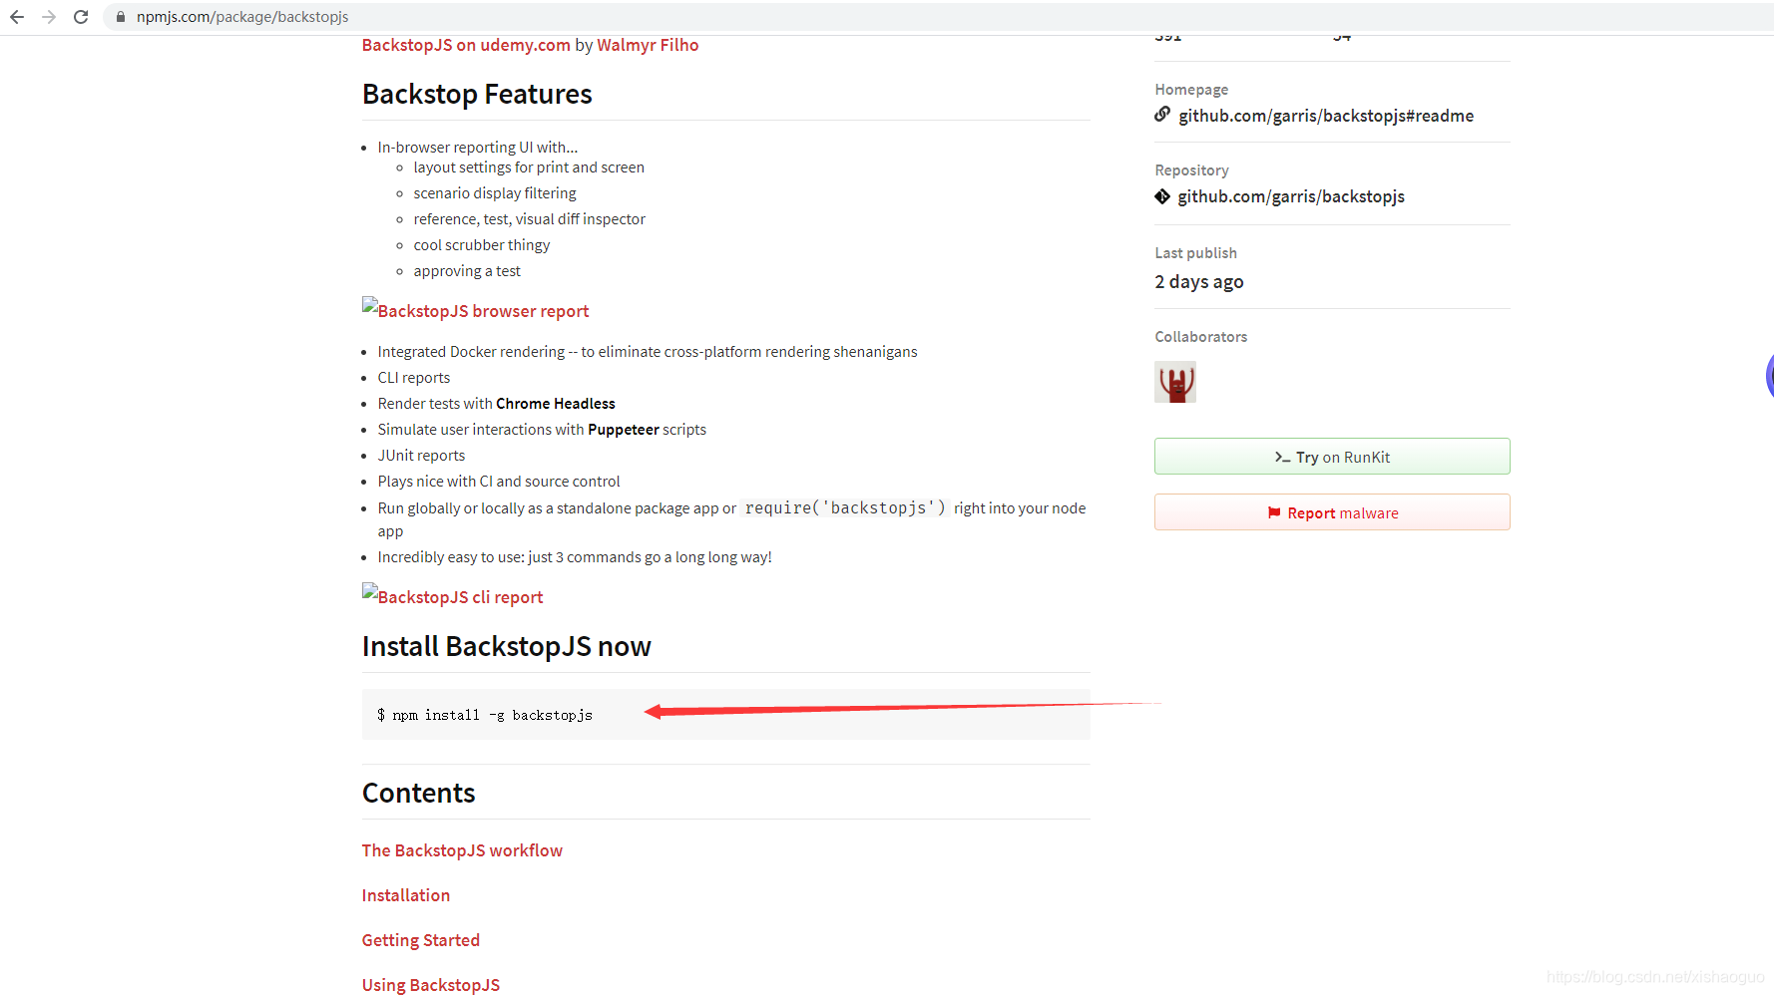Click the Install BackstopJS now heading
Screen dimensions: 1774x995
click(x=507, y=646)
